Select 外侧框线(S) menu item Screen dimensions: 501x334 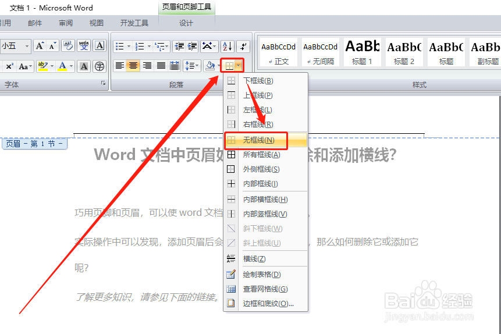[x=265, y=169]
